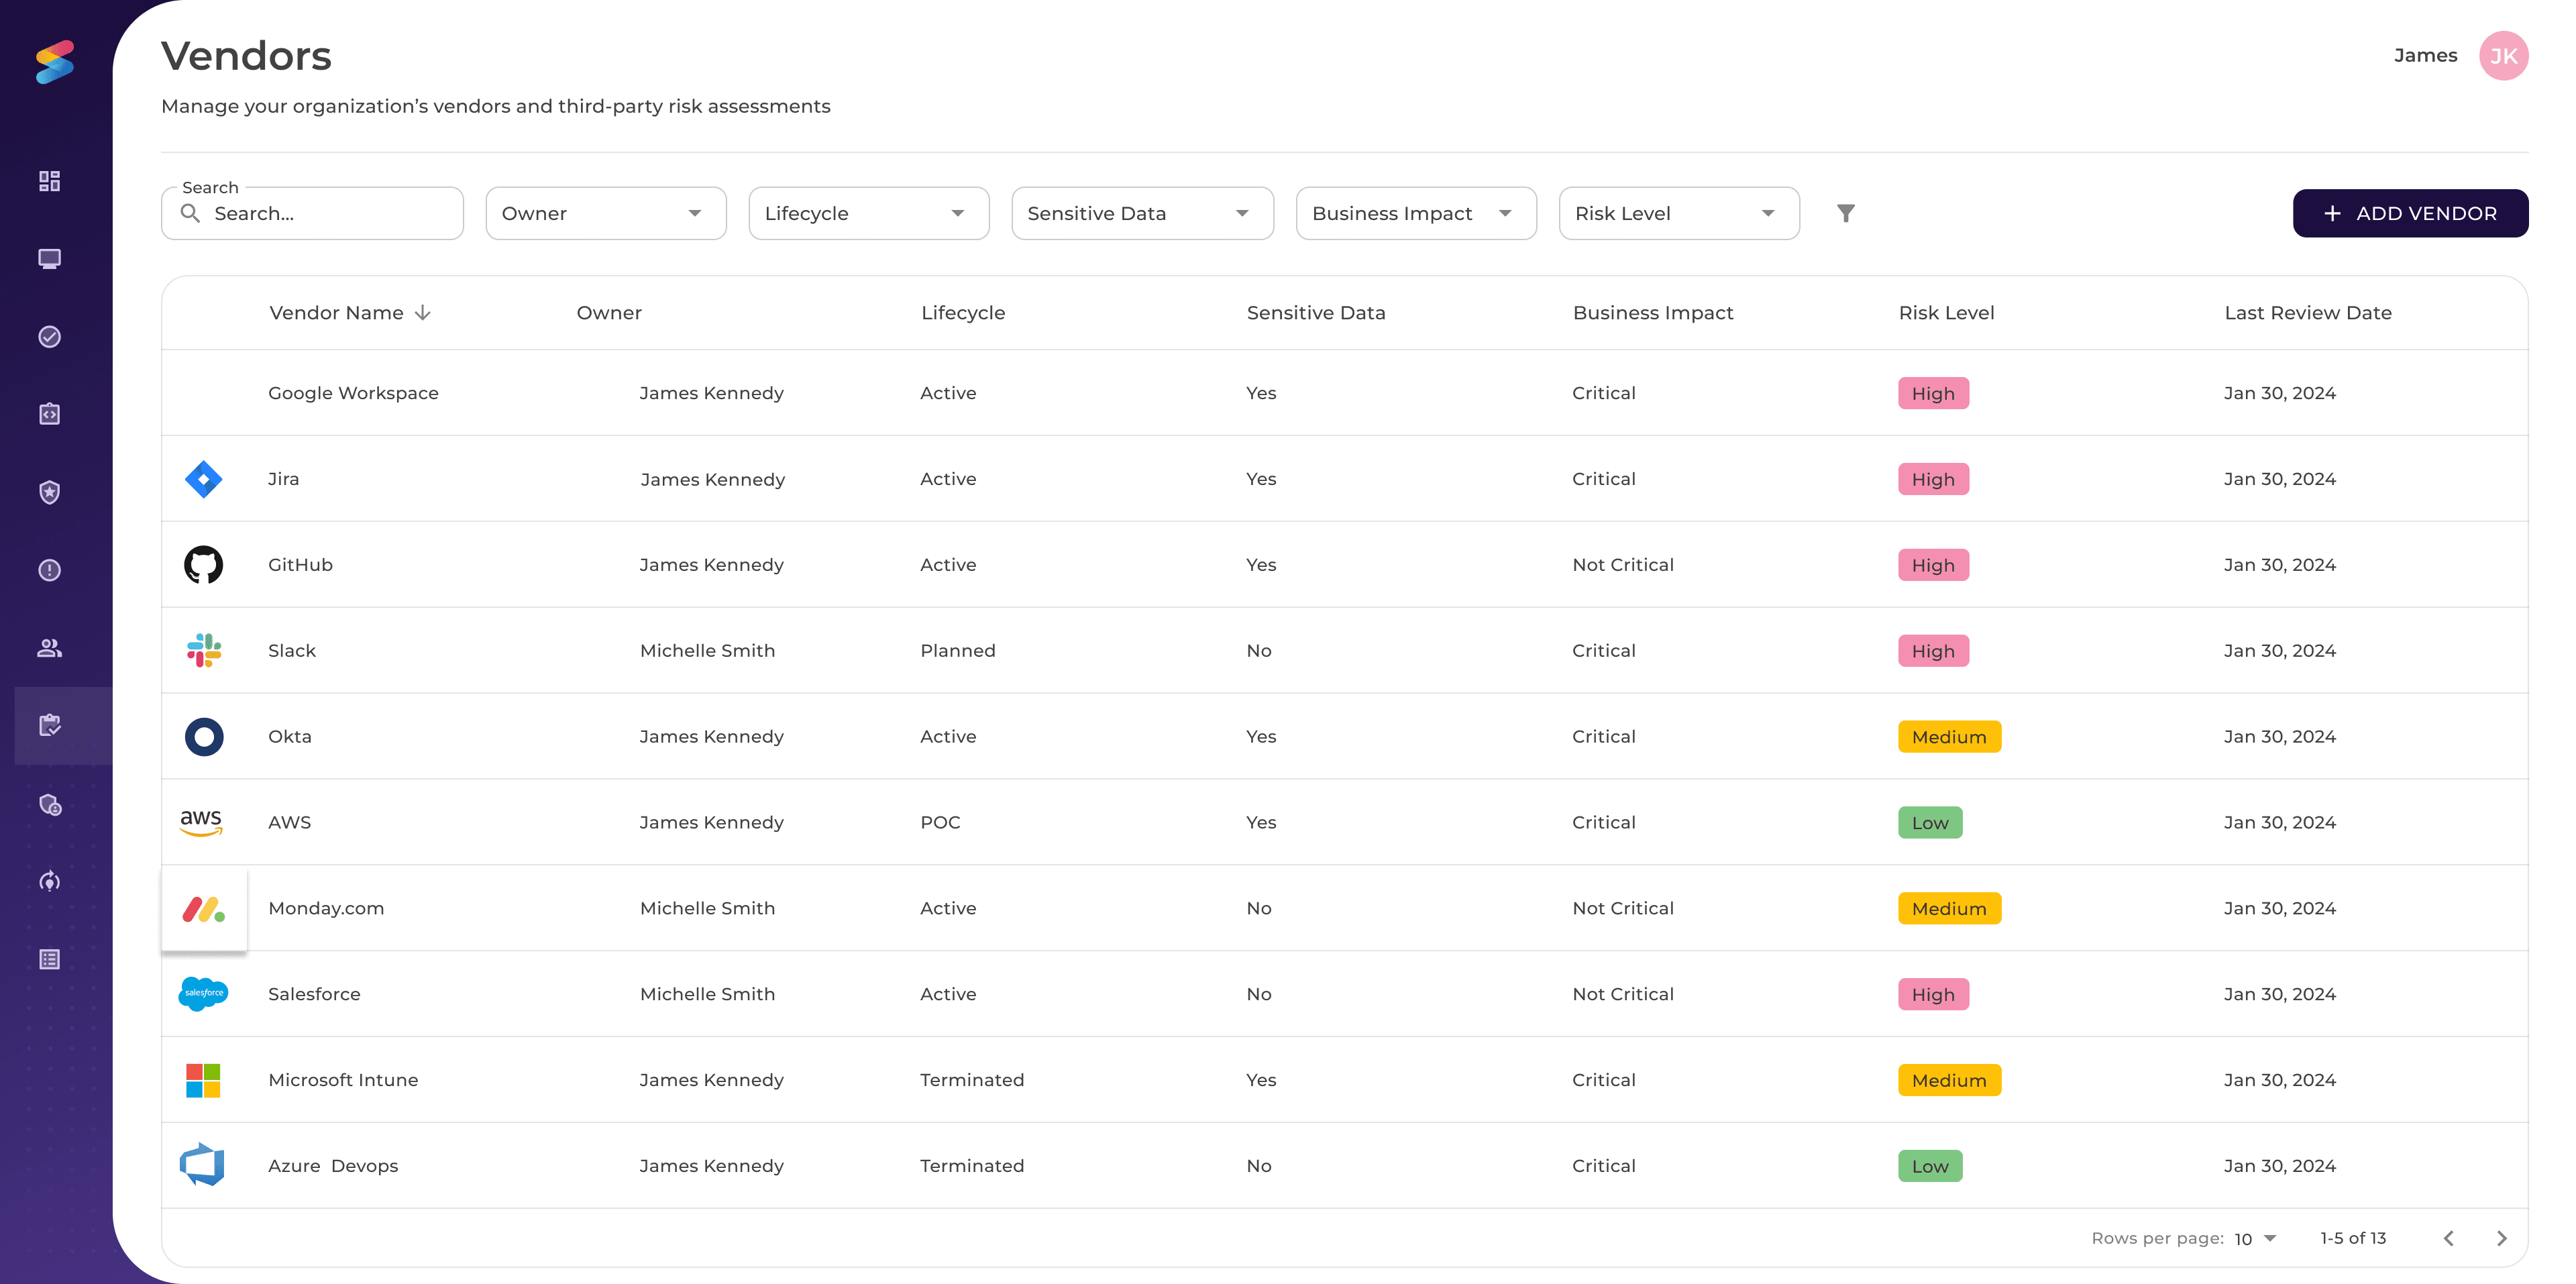Sort by Vendor Name arrow
Screen dimensions: 2576x1284
[423, 313]
